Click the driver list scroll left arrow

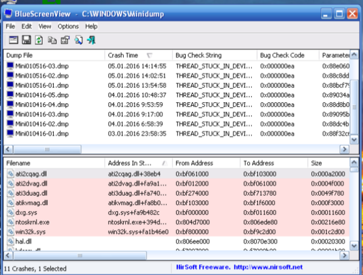coord(8,256)
